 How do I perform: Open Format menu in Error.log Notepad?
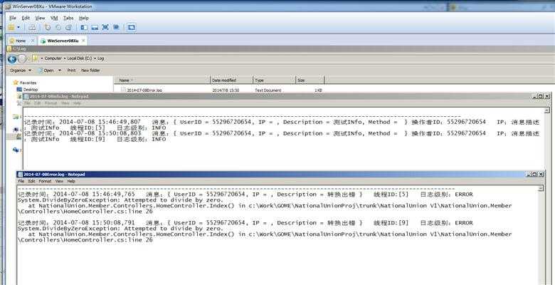point(45,181)
